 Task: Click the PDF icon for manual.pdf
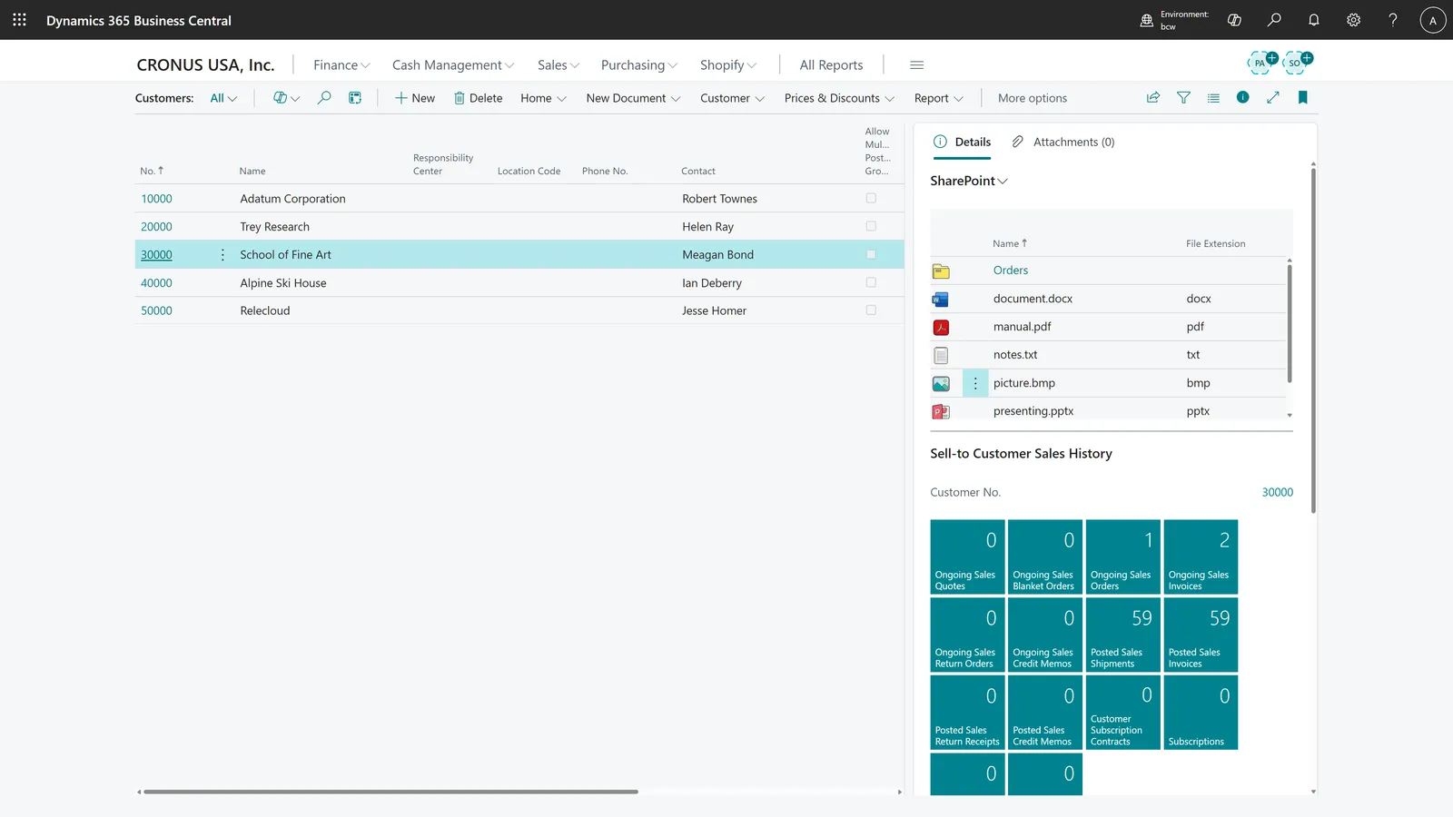[941, 327]
